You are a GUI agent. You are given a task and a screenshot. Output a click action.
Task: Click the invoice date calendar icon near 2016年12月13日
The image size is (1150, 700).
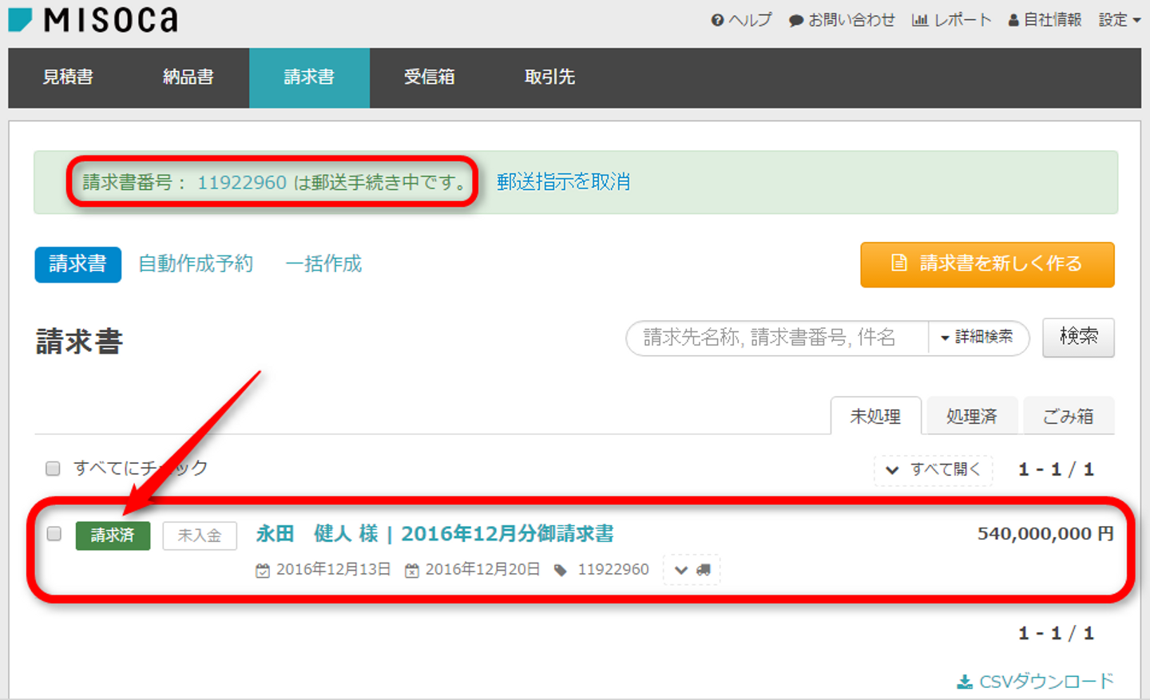[263, 571]
